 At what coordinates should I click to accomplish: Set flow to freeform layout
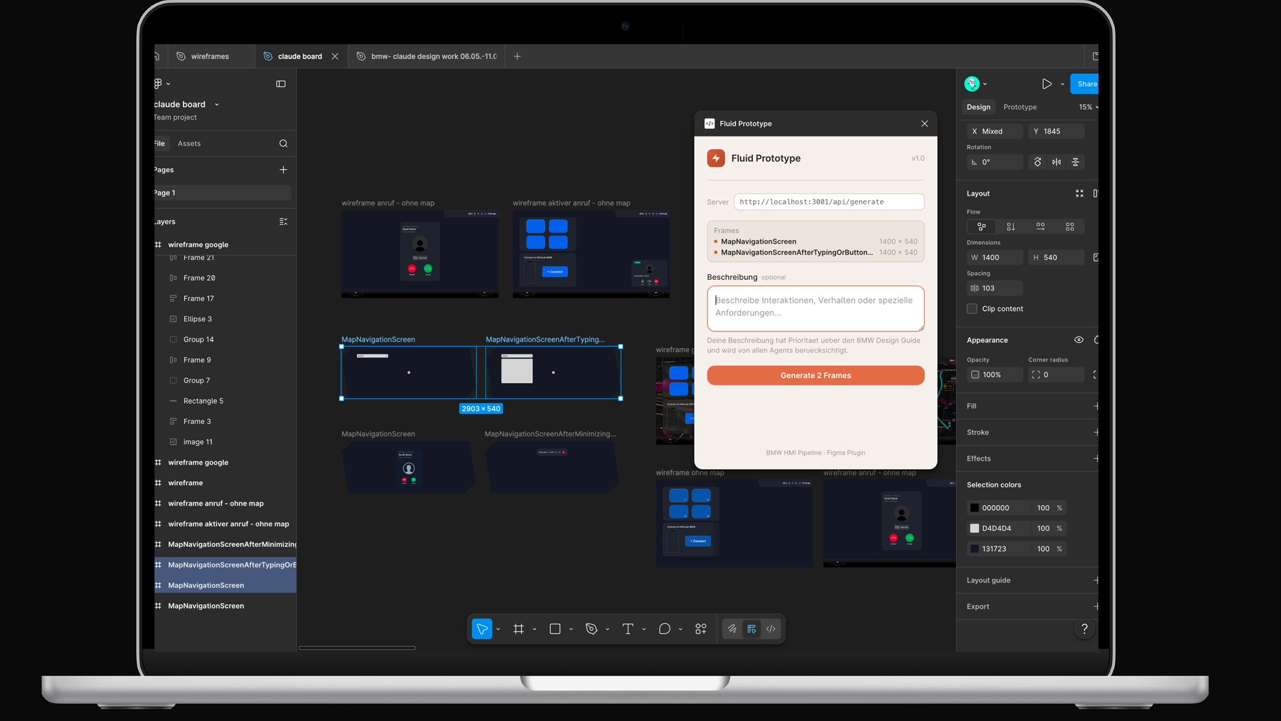point(982,227)
